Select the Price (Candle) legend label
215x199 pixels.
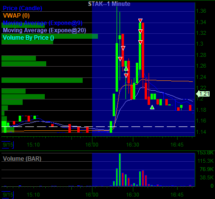pyautogui.click(x=23, y=8)
